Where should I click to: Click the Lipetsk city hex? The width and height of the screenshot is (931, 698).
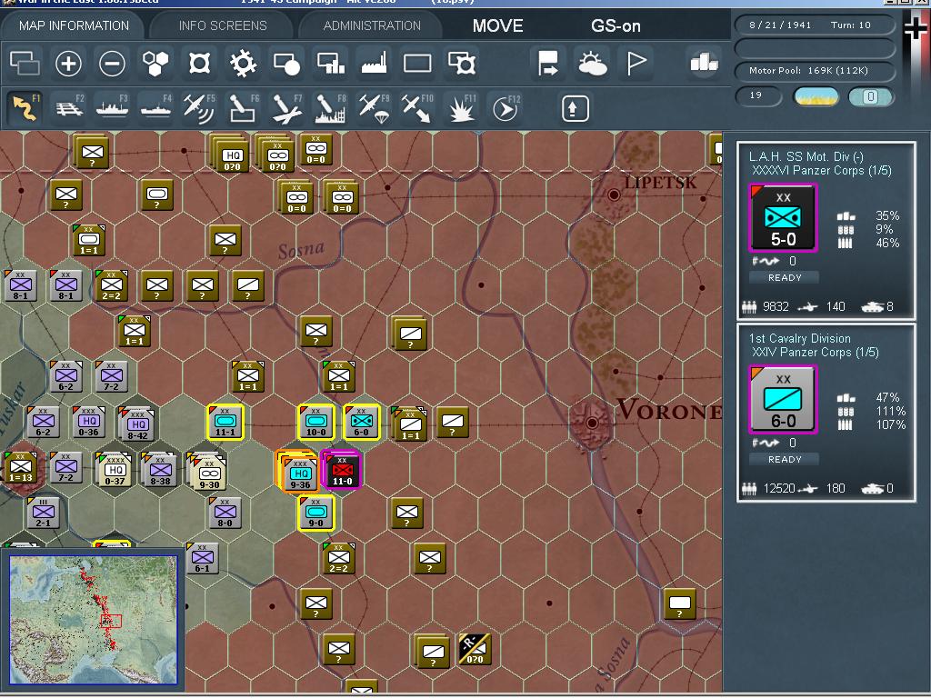tap(614, 194)
